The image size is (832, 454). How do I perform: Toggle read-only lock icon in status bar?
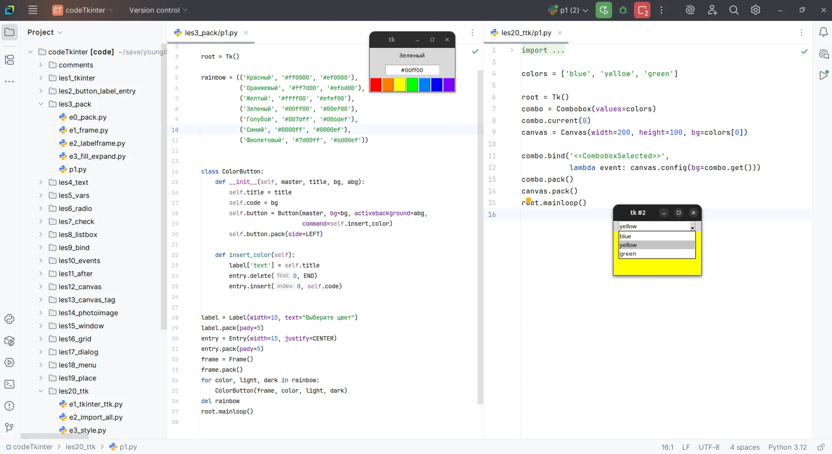click(821, 447)
